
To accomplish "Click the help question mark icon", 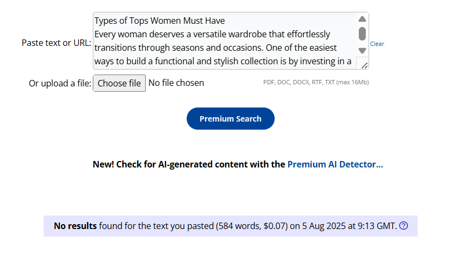I will click(403, 226).
